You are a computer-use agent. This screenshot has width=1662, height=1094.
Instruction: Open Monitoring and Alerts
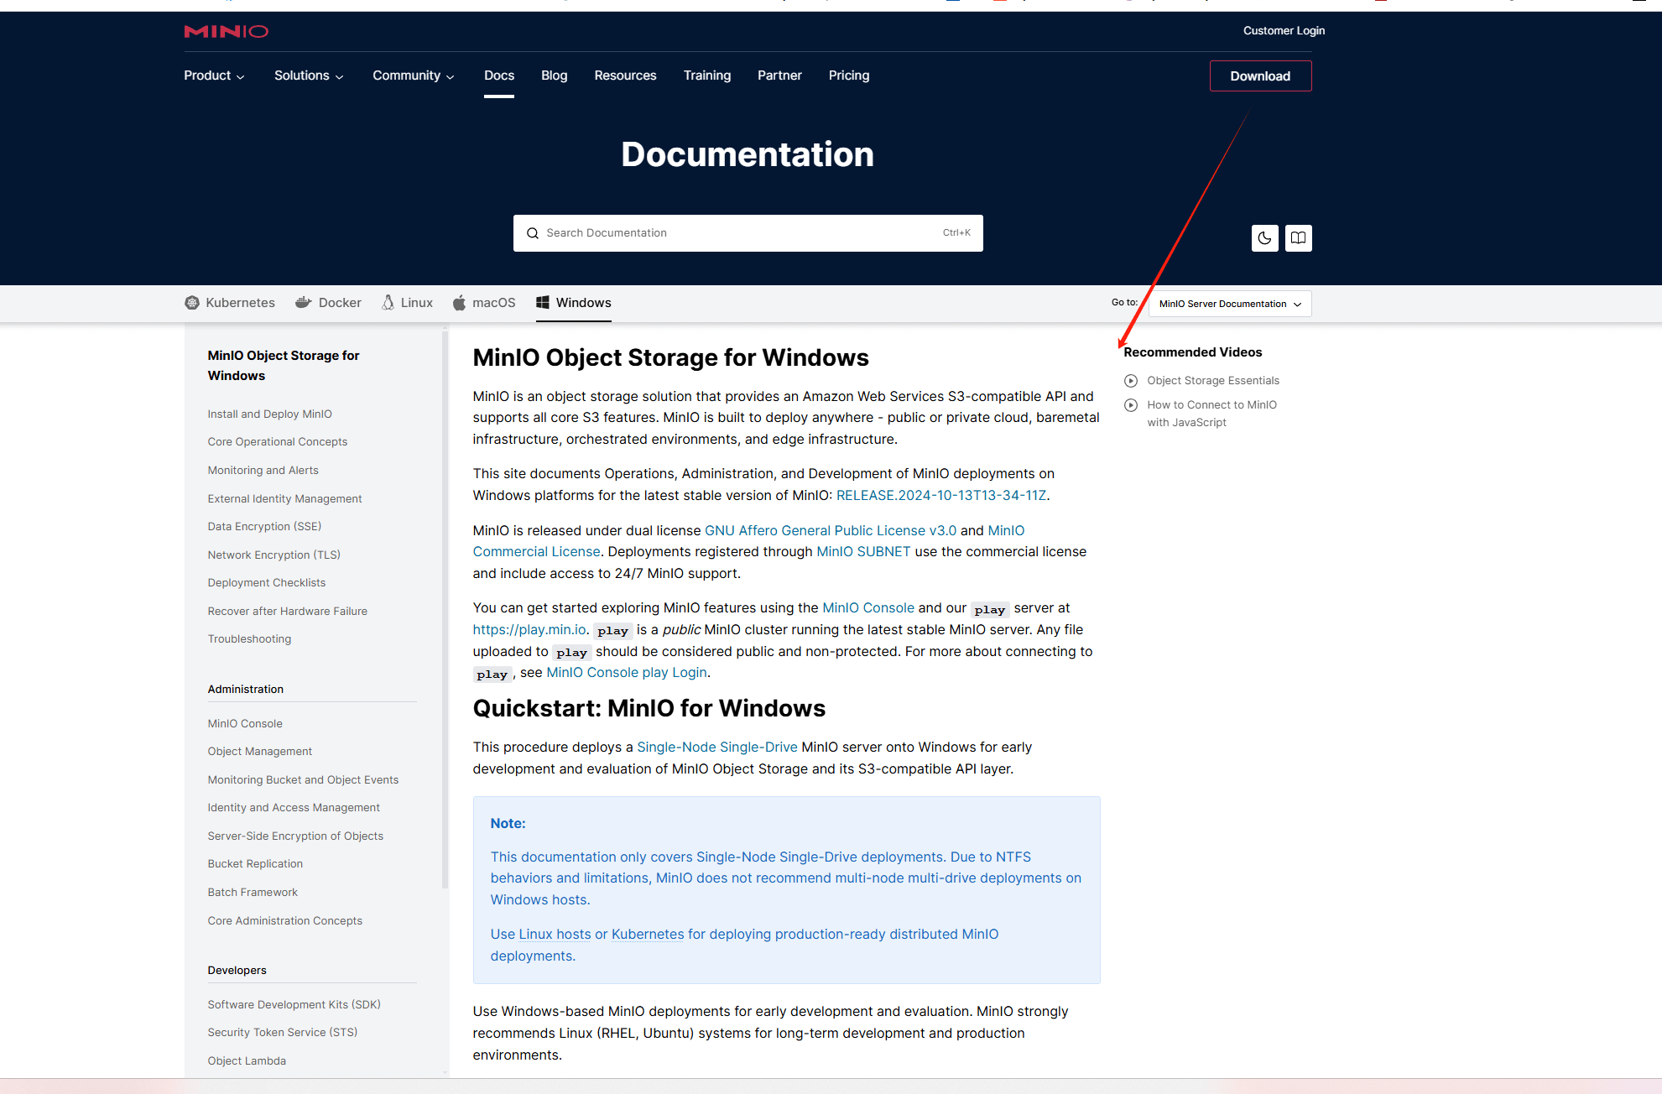point(263,471)
